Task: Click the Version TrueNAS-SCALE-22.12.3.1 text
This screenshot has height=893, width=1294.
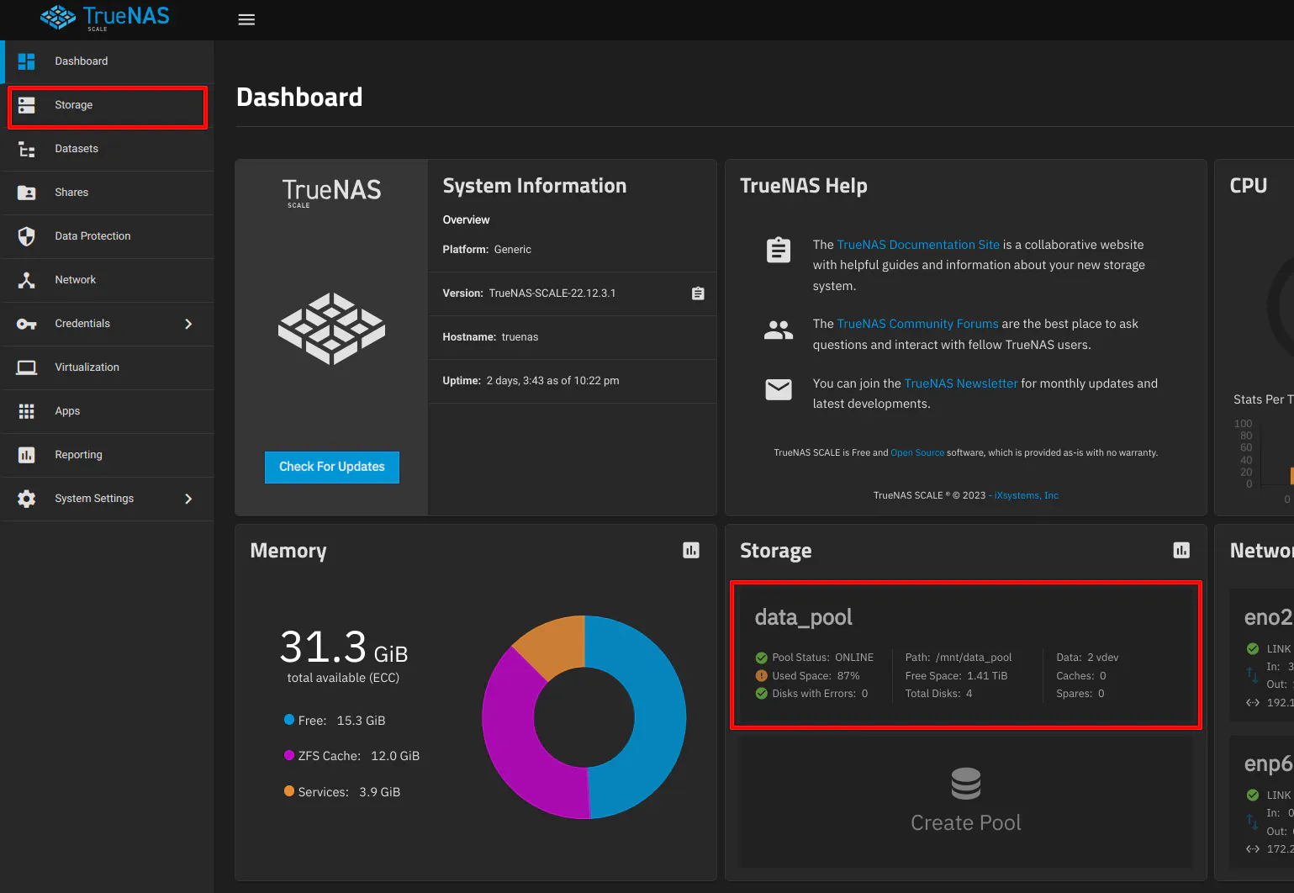Action: tap(529, 293)
